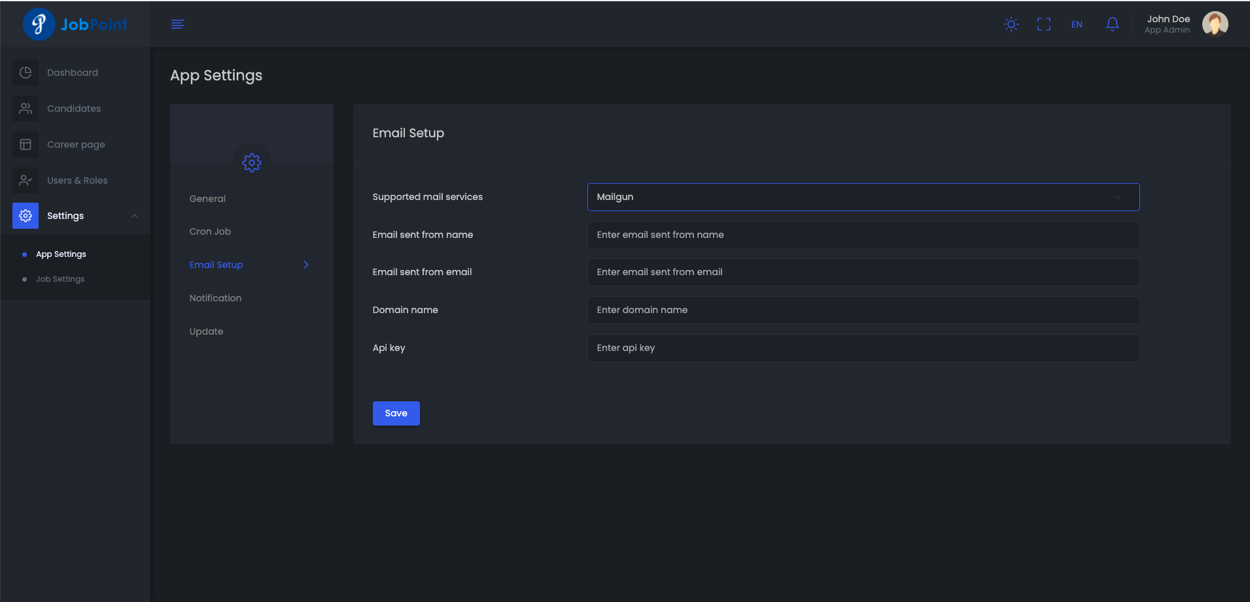Viewport: 1250px width, 602px height.
Task: Click the blue Settings gear icon in sidebar
Action: click(x=26, y=216)
